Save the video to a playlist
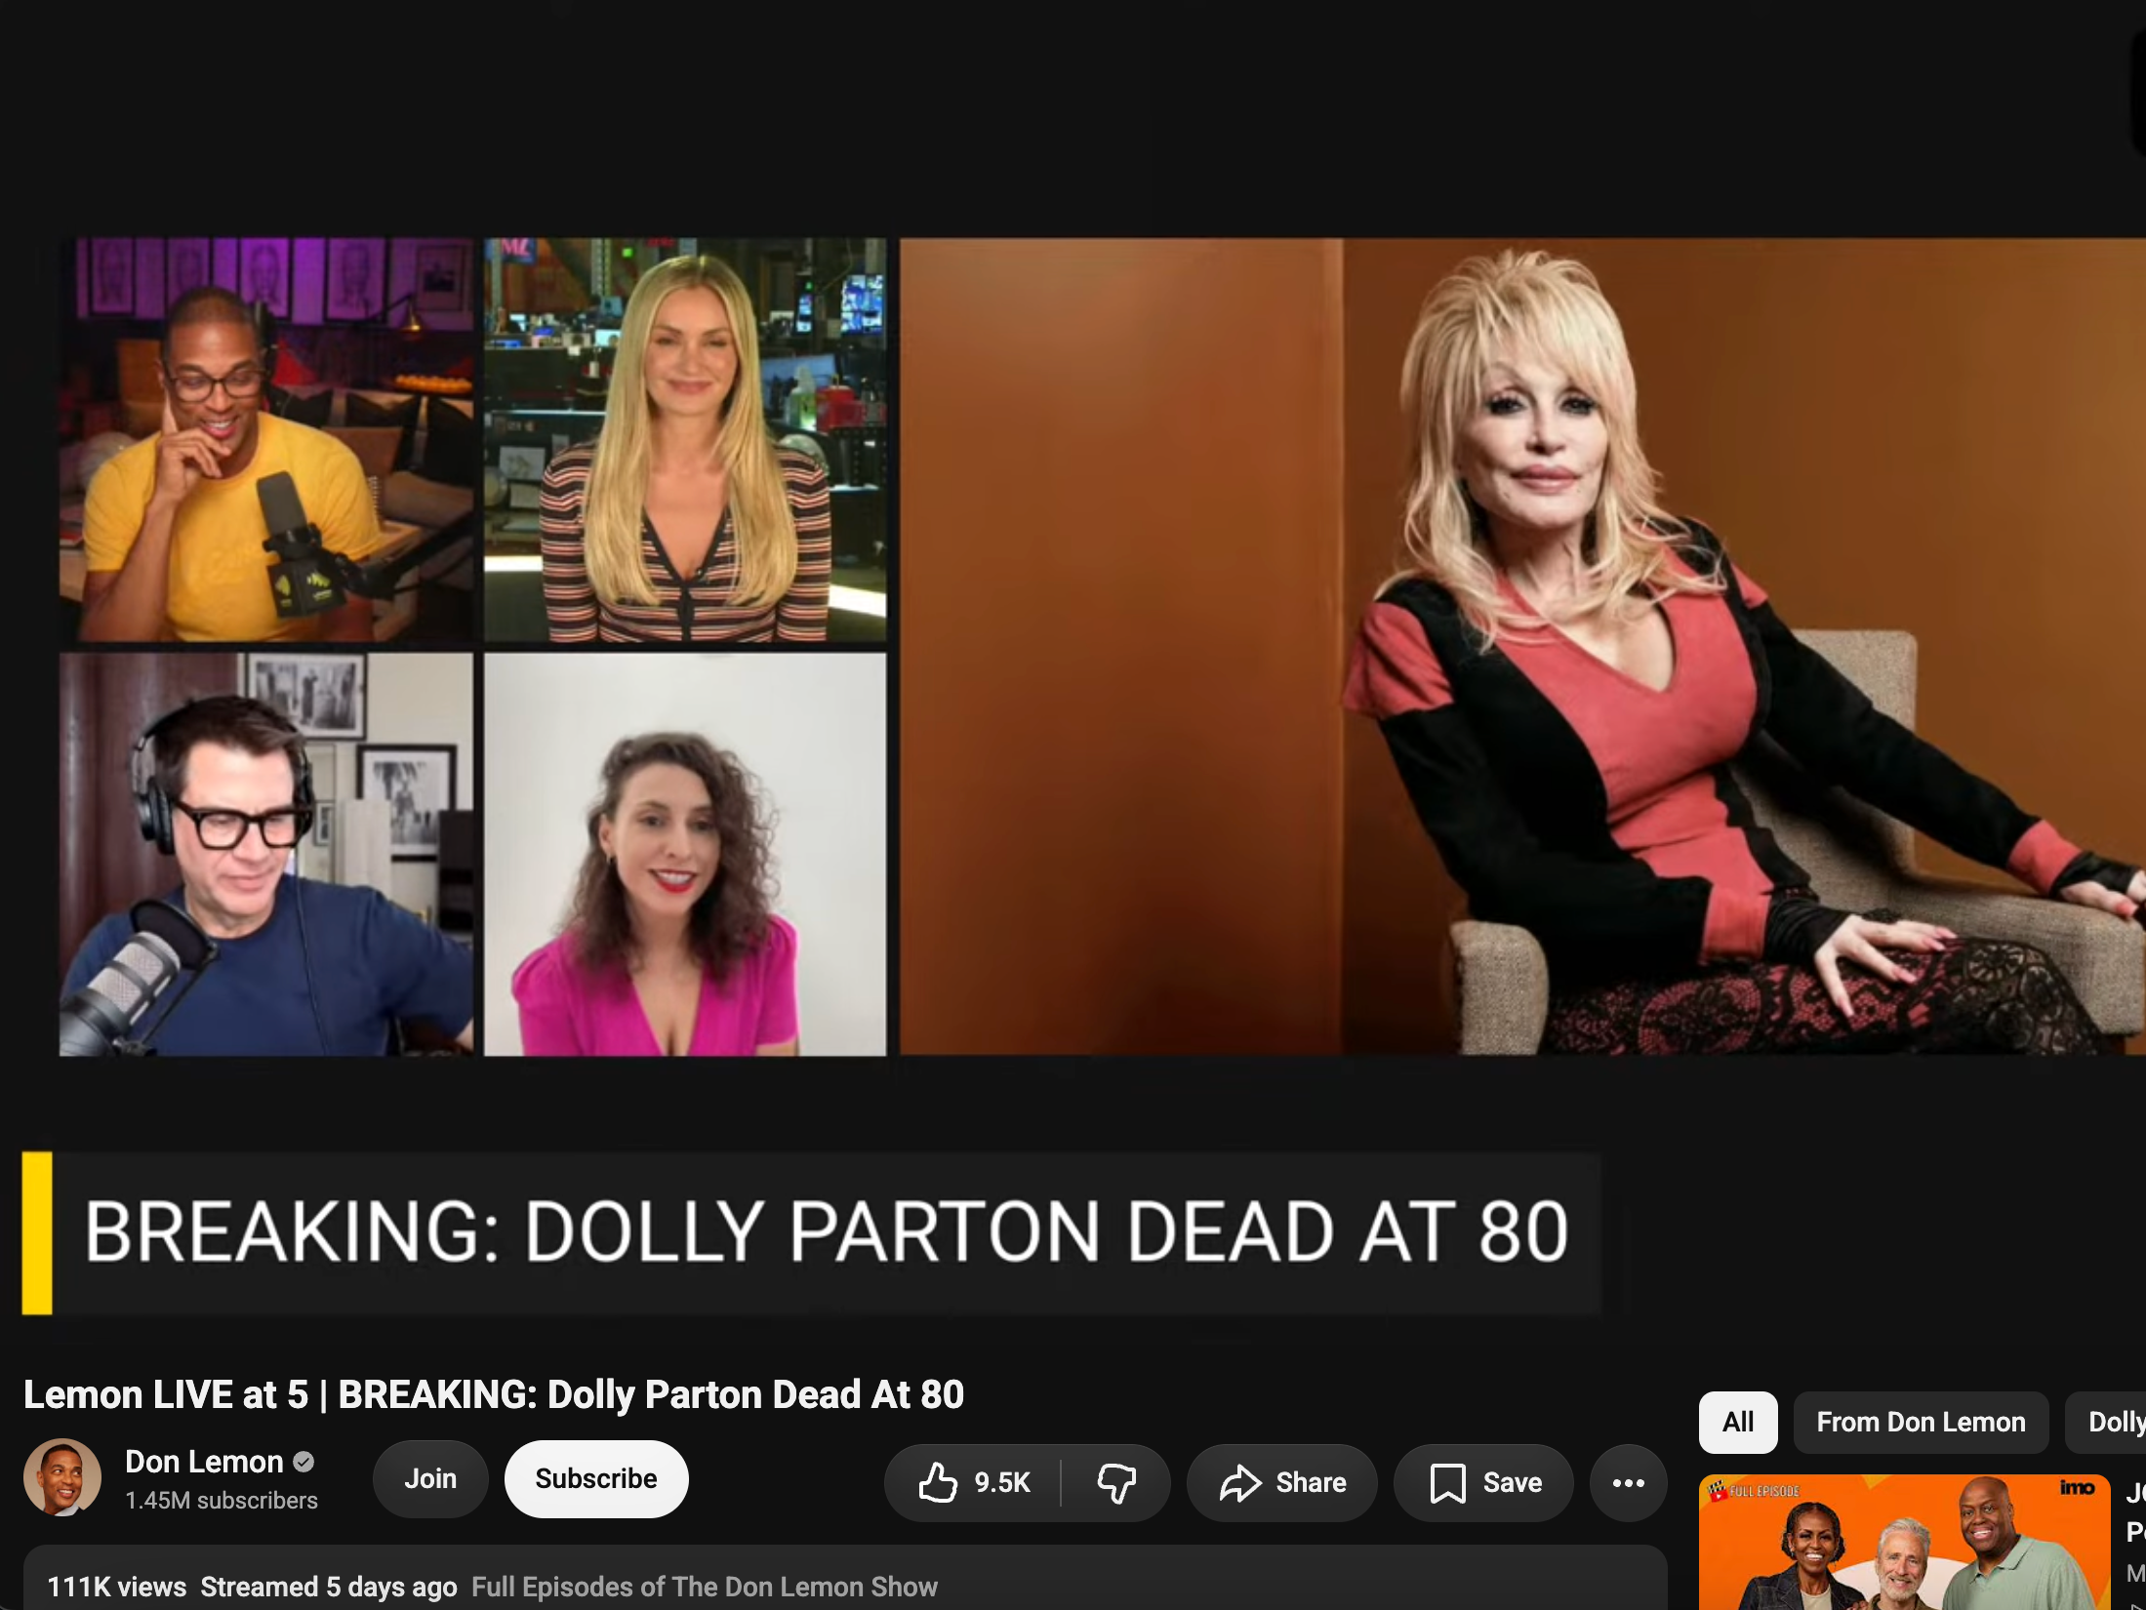This screenshot has height=1610, width=2146. (x=1484, y=1483)
